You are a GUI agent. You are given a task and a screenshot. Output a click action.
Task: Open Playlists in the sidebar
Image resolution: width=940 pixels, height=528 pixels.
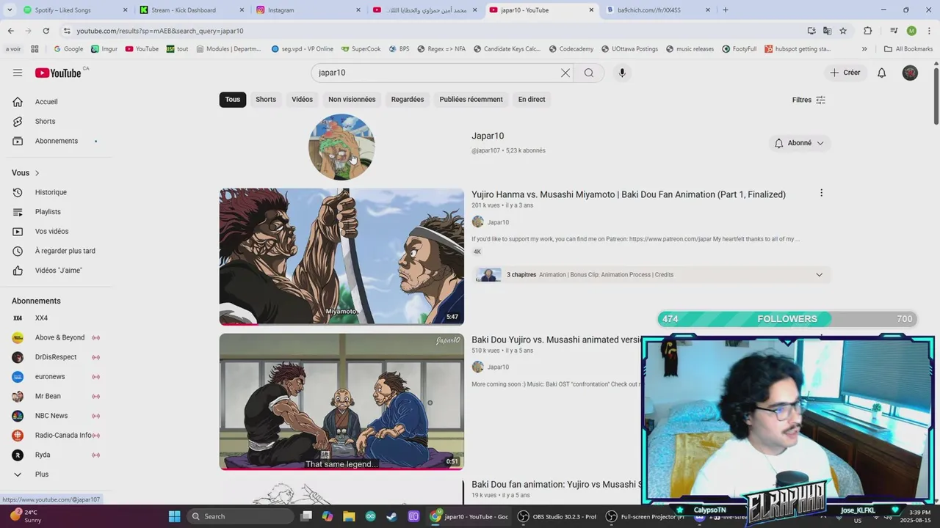(56, 212)
